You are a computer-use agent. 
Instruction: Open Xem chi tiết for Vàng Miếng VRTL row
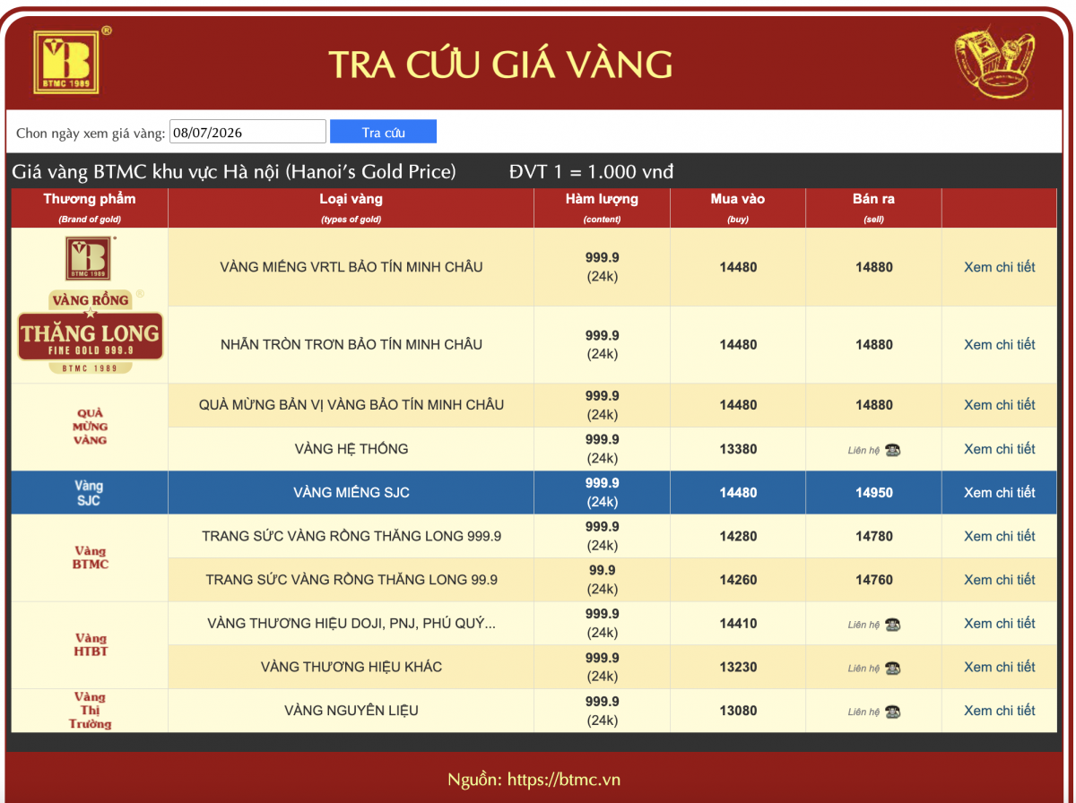pyautogui.click(x=999, y=267)
